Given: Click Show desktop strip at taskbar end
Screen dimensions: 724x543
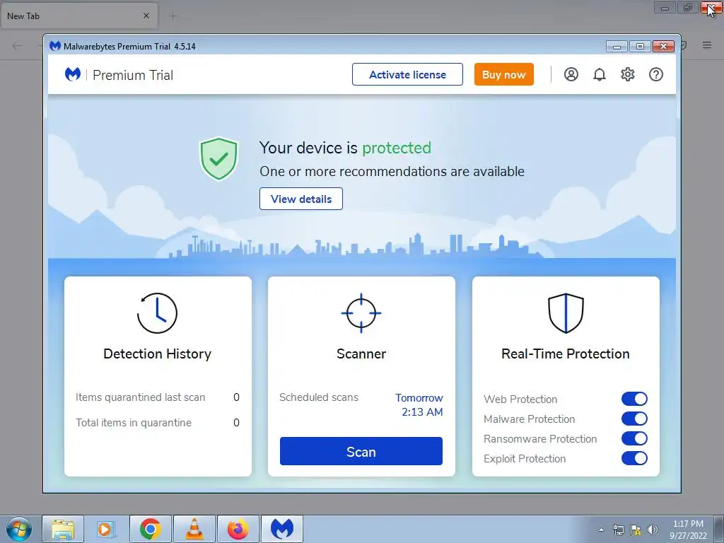Looking at the screenshot, I should pyautogui.click(x=719, y=529).
